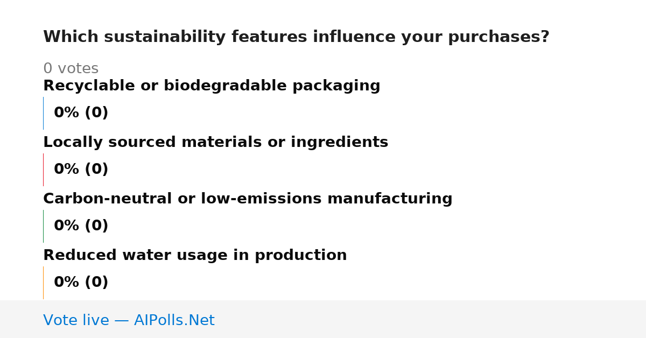The width and height of the screenshot is (646, 338).
Task: Click the word 'purchases?' in the heading
Action: click(x=499, y=37)
